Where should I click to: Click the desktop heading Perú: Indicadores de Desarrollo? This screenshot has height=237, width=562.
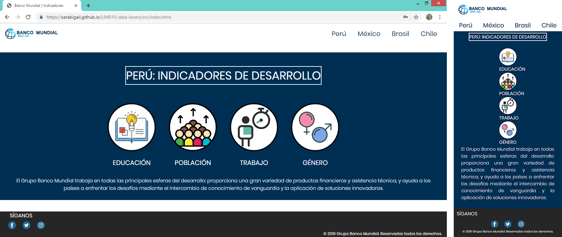coord(223,76)
